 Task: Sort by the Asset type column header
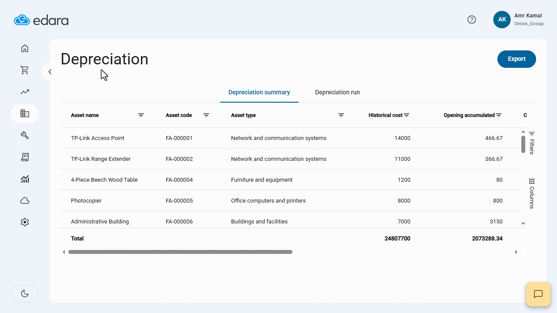(243, 115)
